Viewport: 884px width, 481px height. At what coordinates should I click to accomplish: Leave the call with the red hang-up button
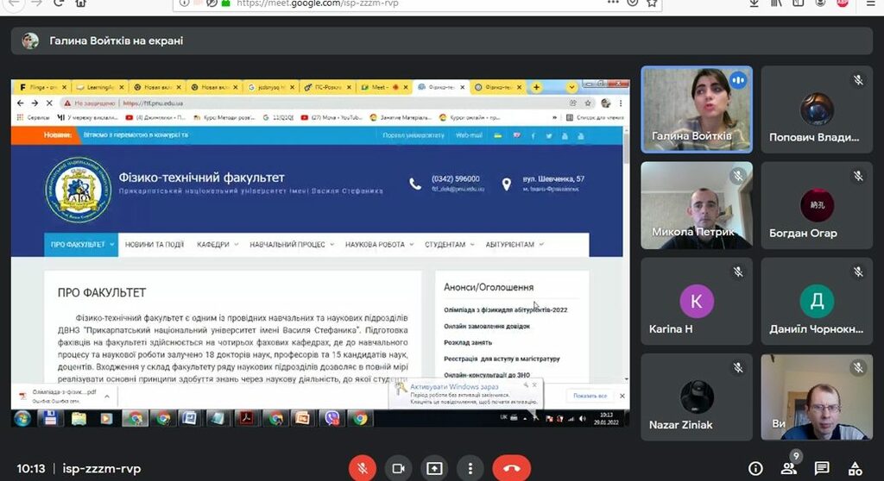click(511, 468)
